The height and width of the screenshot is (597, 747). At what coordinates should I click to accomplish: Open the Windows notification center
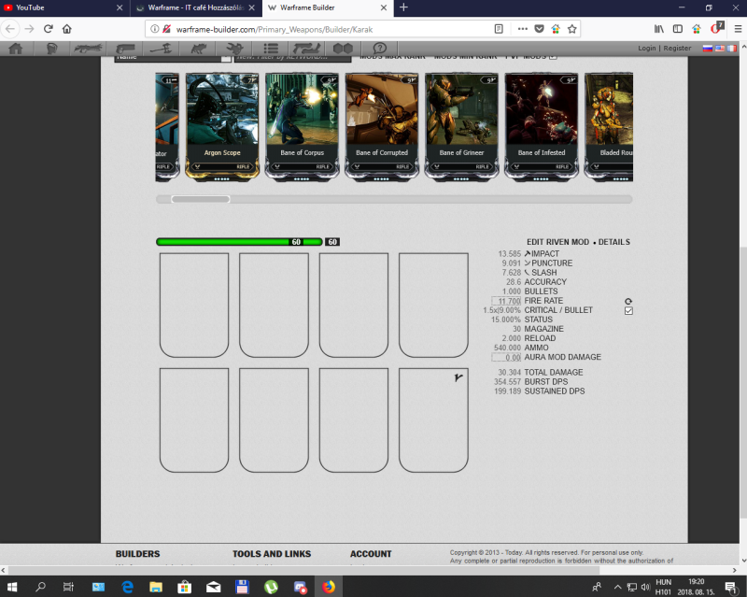(730, 587)
